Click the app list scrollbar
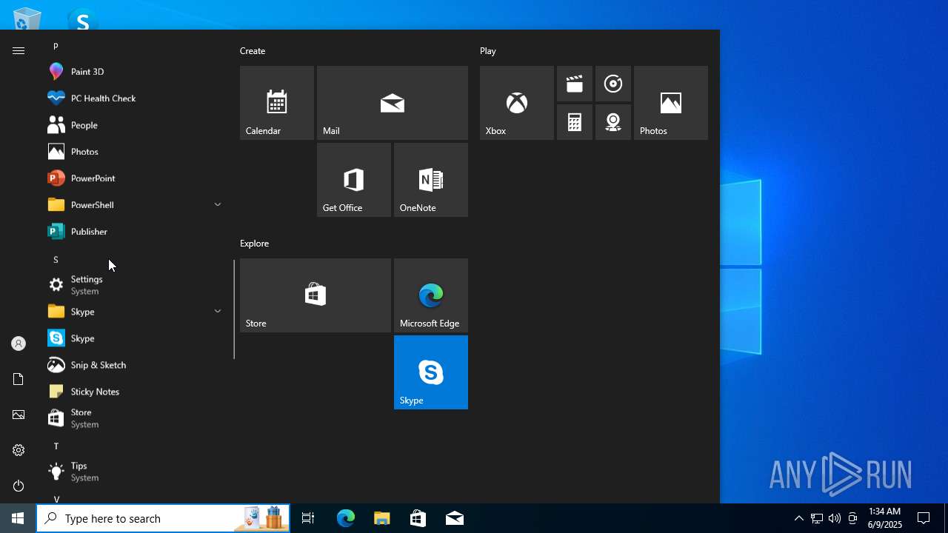The height and width of the screenshot is (533, 948). [x=234, y=309]
